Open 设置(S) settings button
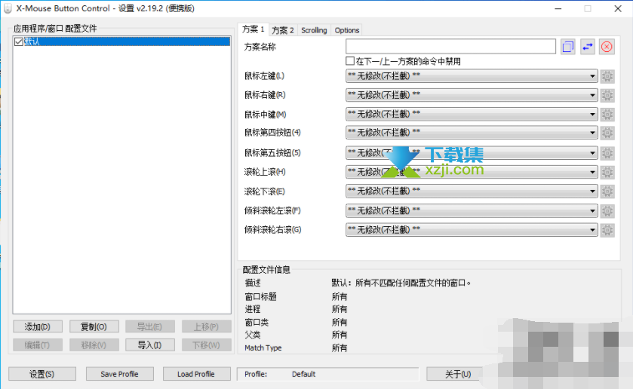This screenshot has height=389, width=633. tap(42, 374)
